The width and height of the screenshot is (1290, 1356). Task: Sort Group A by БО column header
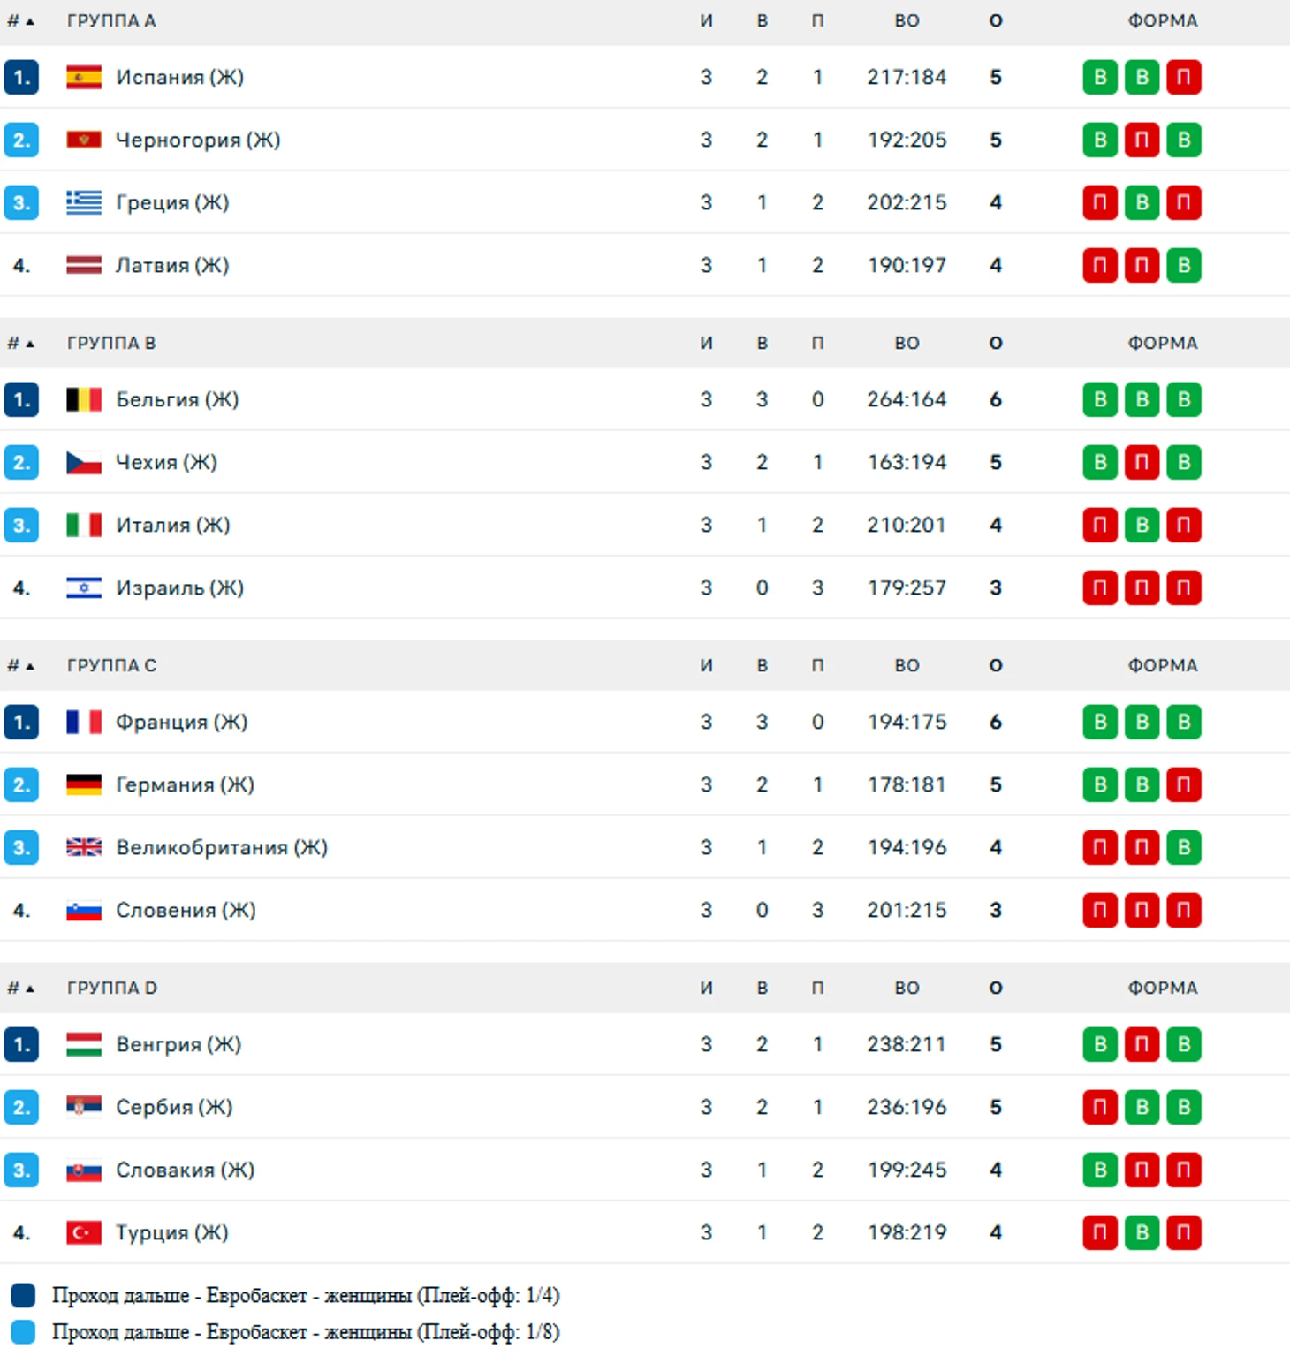[x=907, y=20]
